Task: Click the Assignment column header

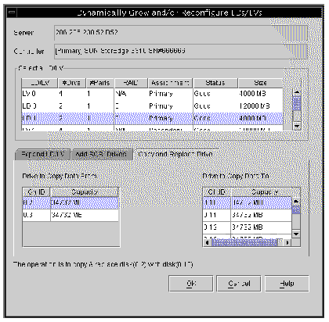Action: [x=170, y=83]
